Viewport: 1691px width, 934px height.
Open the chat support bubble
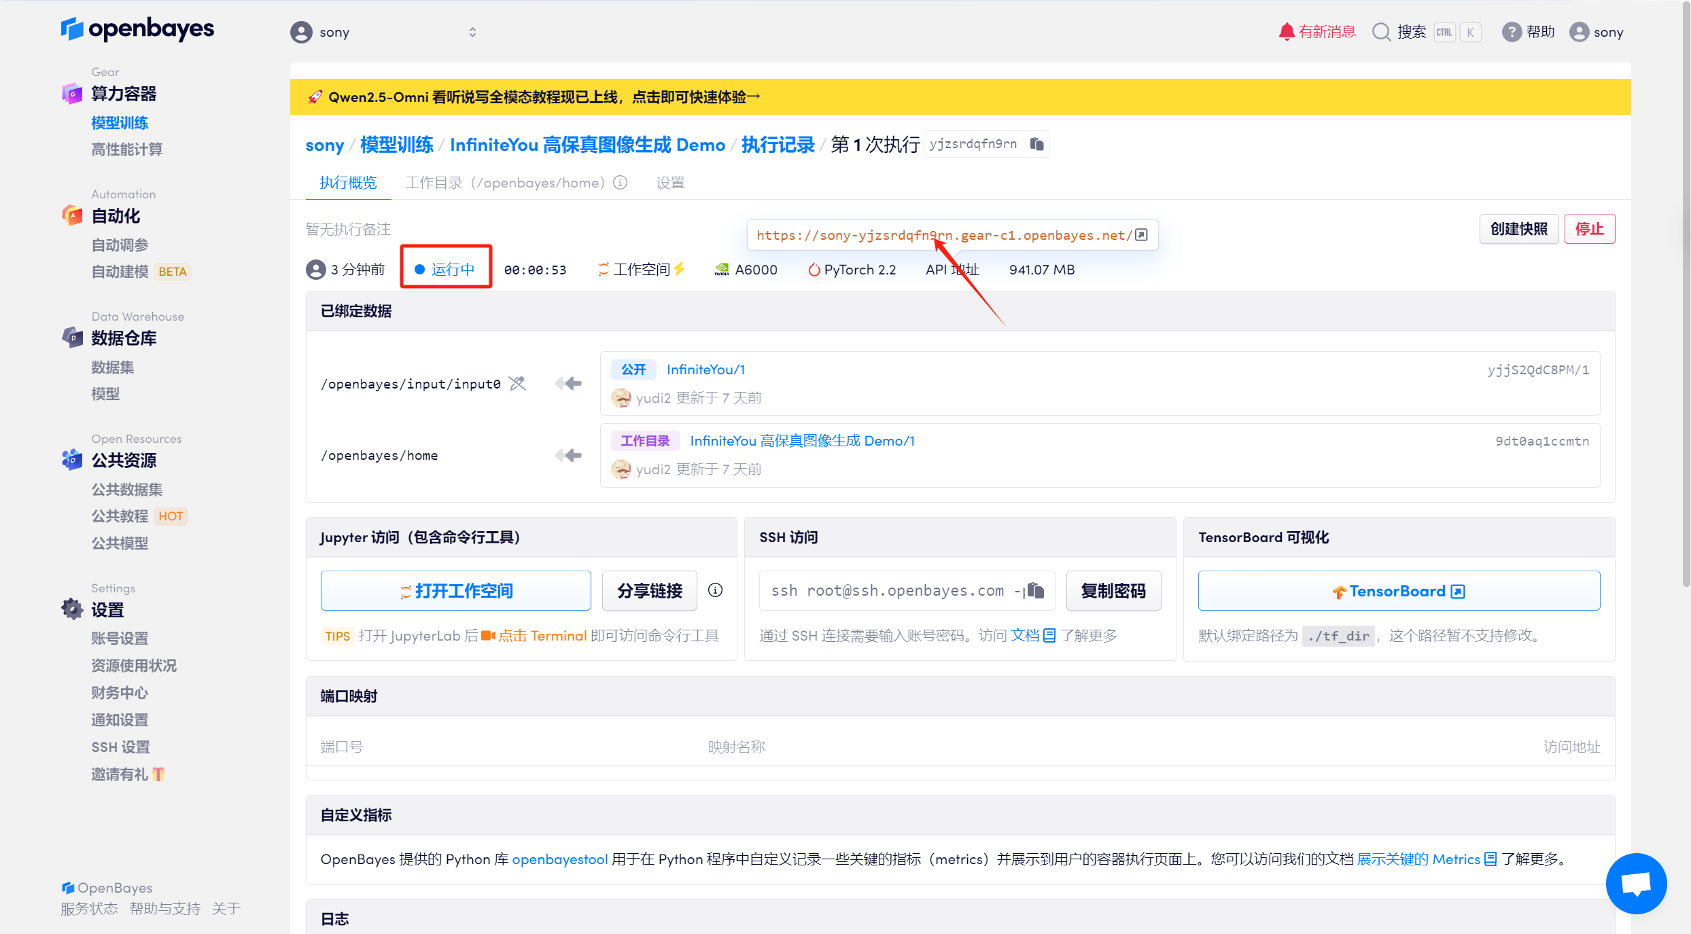click(x=1636, y=883)
